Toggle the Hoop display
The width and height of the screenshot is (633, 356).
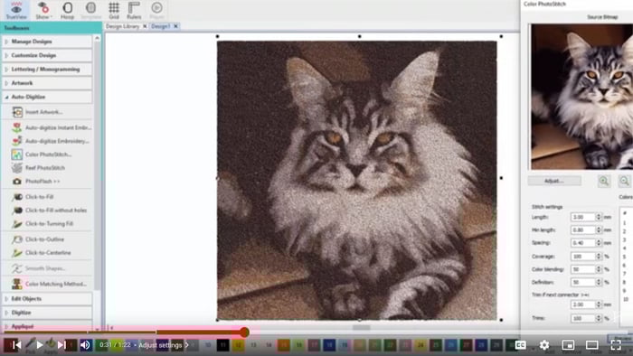(x=67, y=11)
